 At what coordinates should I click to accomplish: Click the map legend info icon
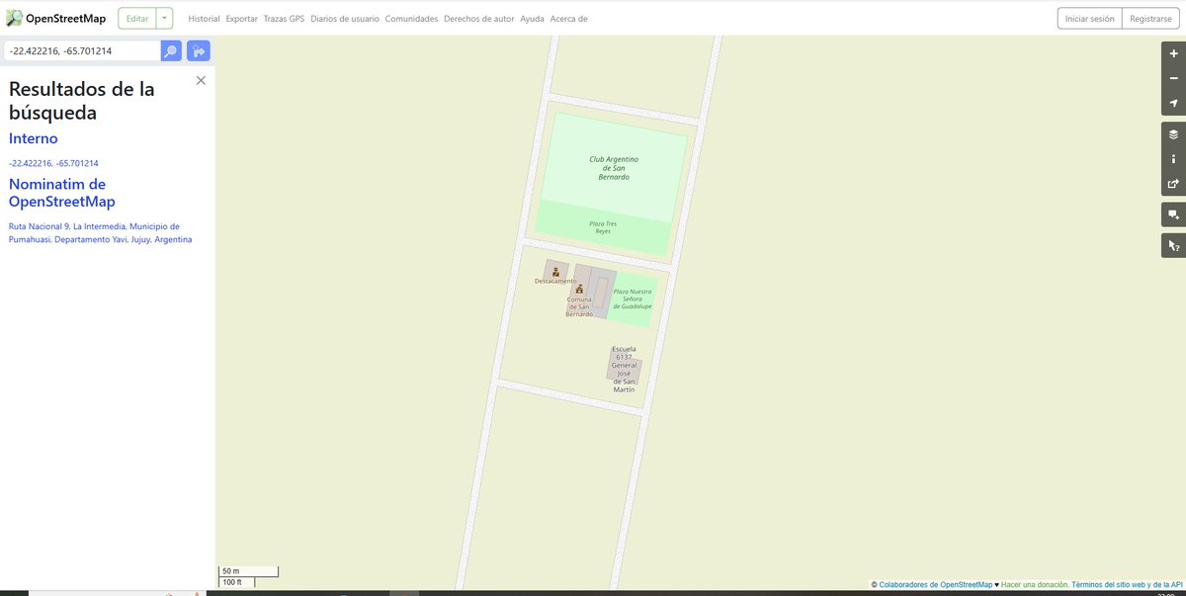coord(1172,158)
